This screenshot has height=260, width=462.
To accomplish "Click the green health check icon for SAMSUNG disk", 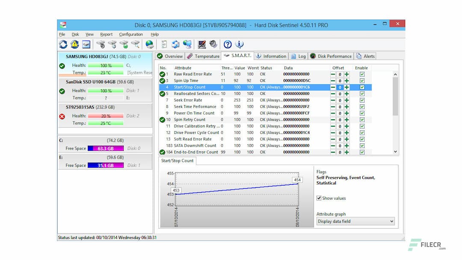I will (62, 66).
